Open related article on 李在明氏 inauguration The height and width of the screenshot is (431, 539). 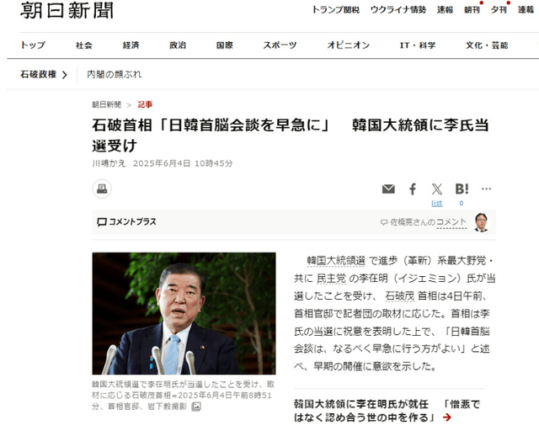coord(387,411)
